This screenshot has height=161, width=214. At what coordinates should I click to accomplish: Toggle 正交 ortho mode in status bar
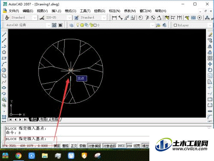click(x=74, y=146)
